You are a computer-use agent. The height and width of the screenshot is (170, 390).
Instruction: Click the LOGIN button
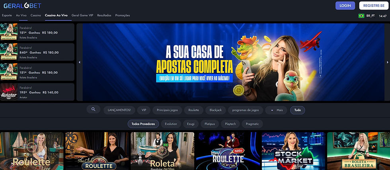pos(345,6)
